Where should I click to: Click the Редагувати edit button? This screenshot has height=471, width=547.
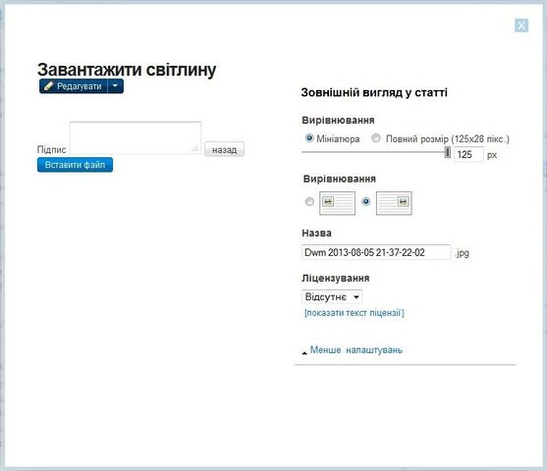click(74, 86)
